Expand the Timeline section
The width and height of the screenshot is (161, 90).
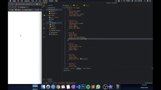point(50,81)
